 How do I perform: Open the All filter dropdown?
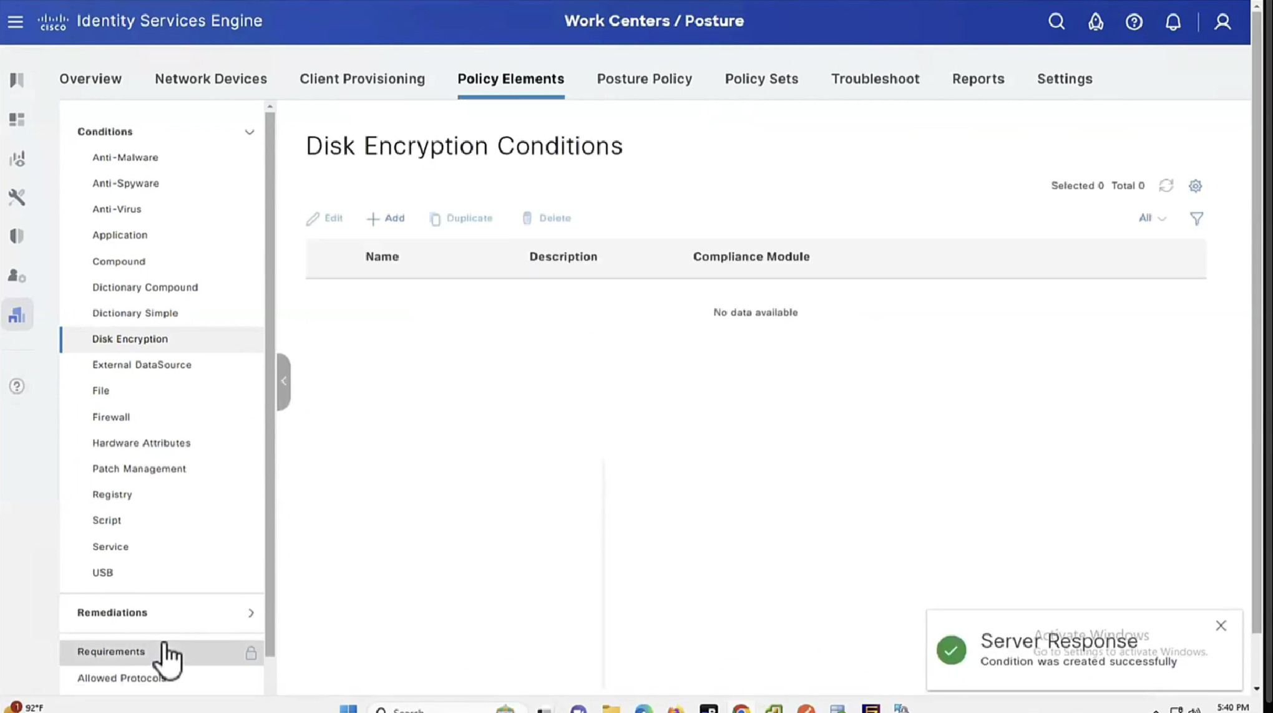pos(1151,218)
